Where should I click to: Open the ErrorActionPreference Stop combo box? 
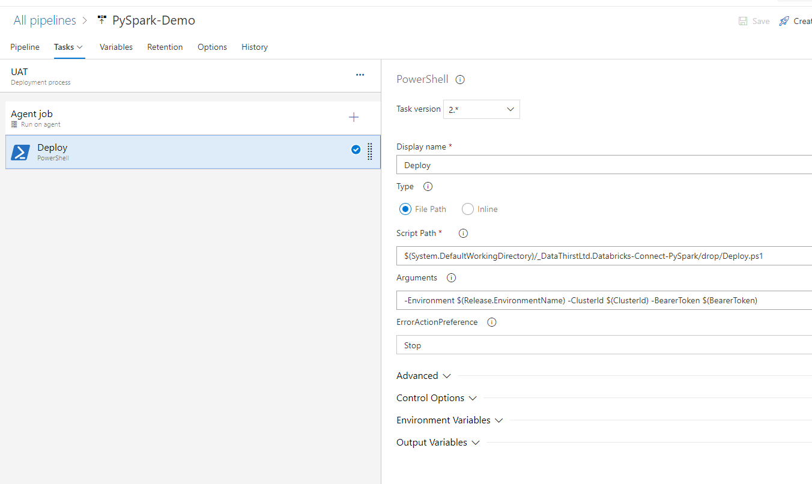click(x=604, y=345)
